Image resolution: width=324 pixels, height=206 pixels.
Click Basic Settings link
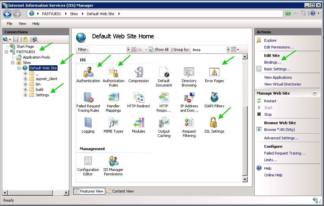(x=277, y=69)
